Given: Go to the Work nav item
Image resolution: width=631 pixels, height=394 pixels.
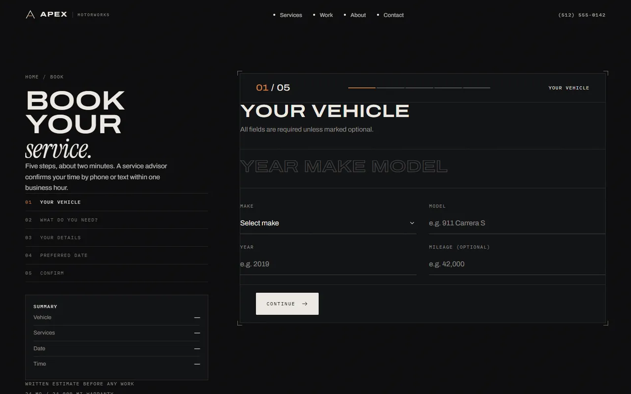Looking at the screenshot, I should (326, 15).
